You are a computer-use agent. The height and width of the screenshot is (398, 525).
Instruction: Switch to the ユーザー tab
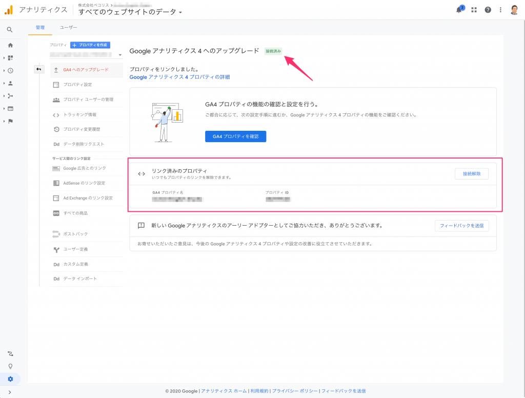coord(69,28)
